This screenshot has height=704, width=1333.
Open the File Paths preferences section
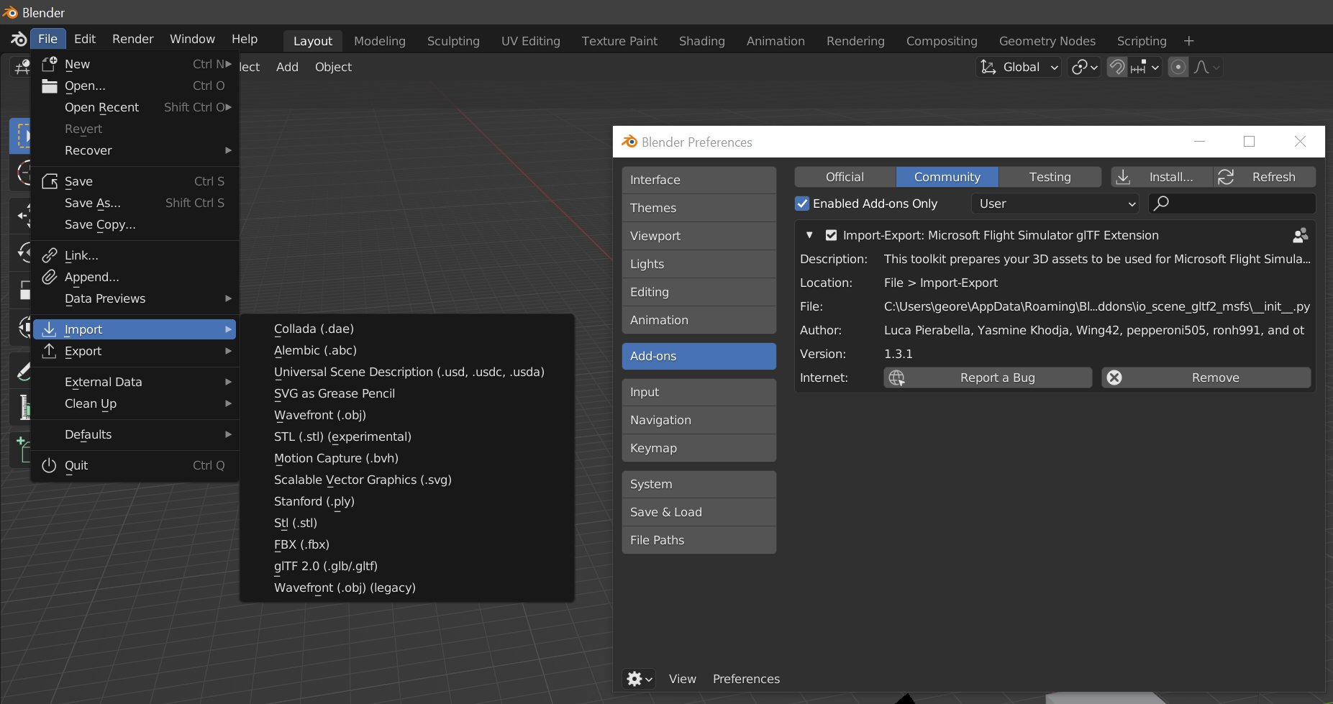(699, 540)
